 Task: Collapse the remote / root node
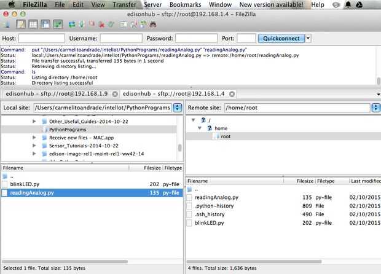[x=193, y=120]
